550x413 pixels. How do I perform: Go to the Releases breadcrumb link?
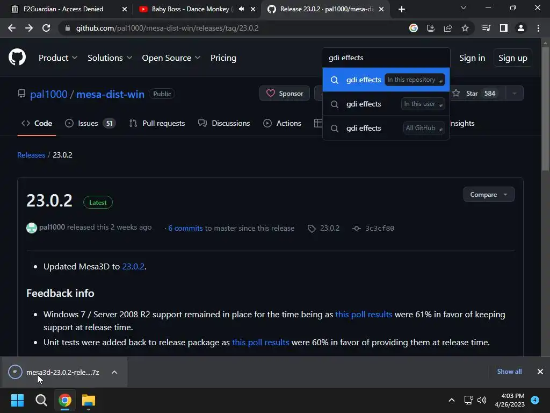[x=31, y=155]
